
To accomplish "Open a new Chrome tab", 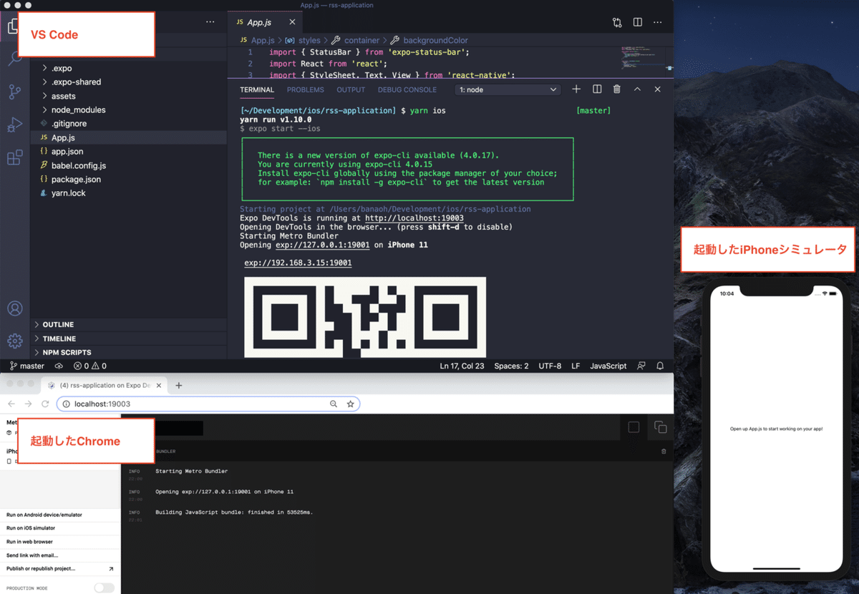I will click(x=179, y=385).
